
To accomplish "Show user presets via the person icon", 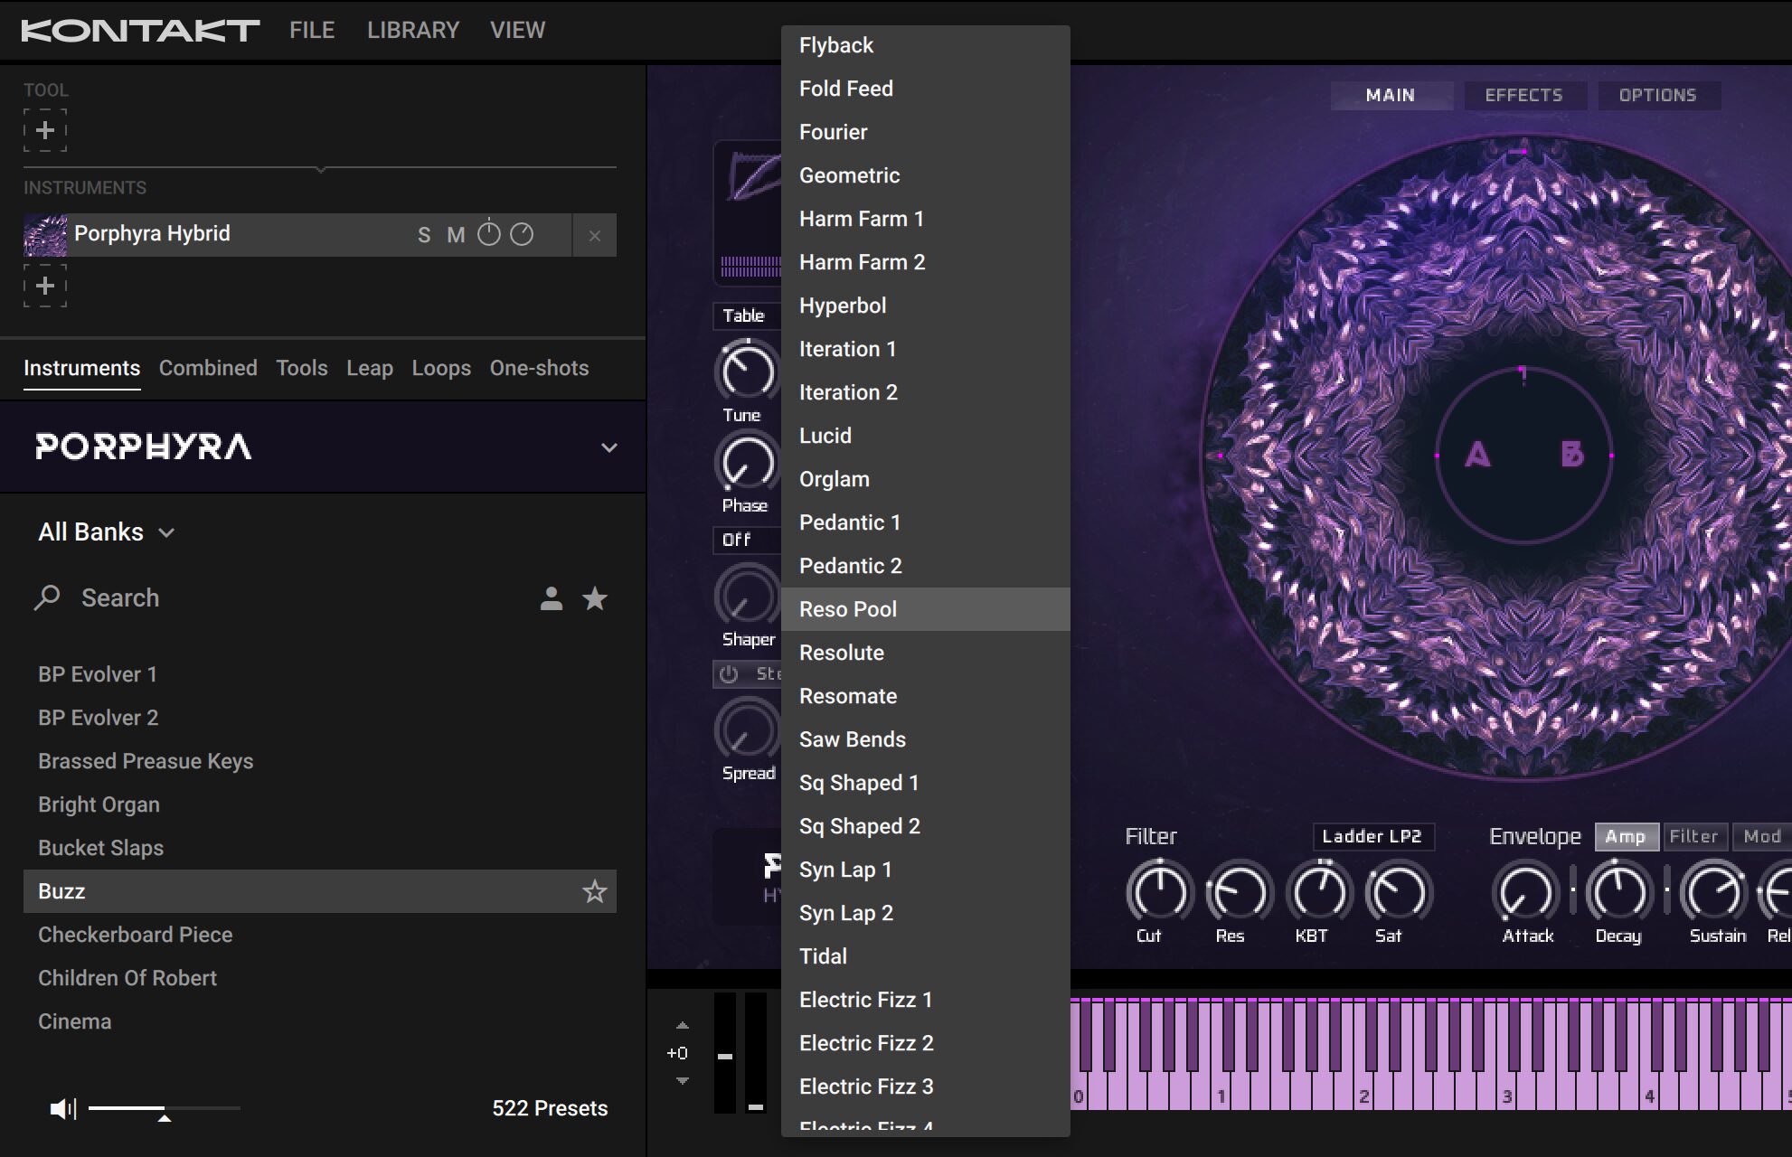I will (551, 598).
